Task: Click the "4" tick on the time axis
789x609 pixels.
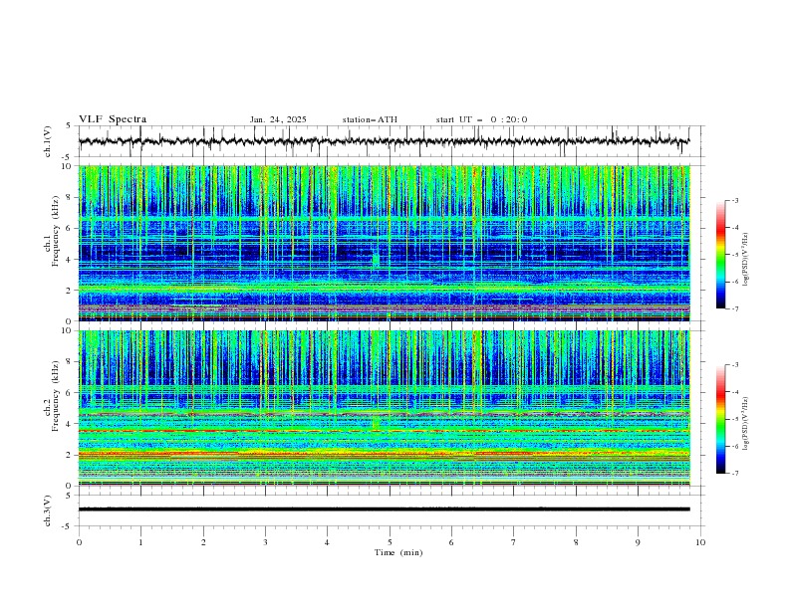Action: (327, 542)
